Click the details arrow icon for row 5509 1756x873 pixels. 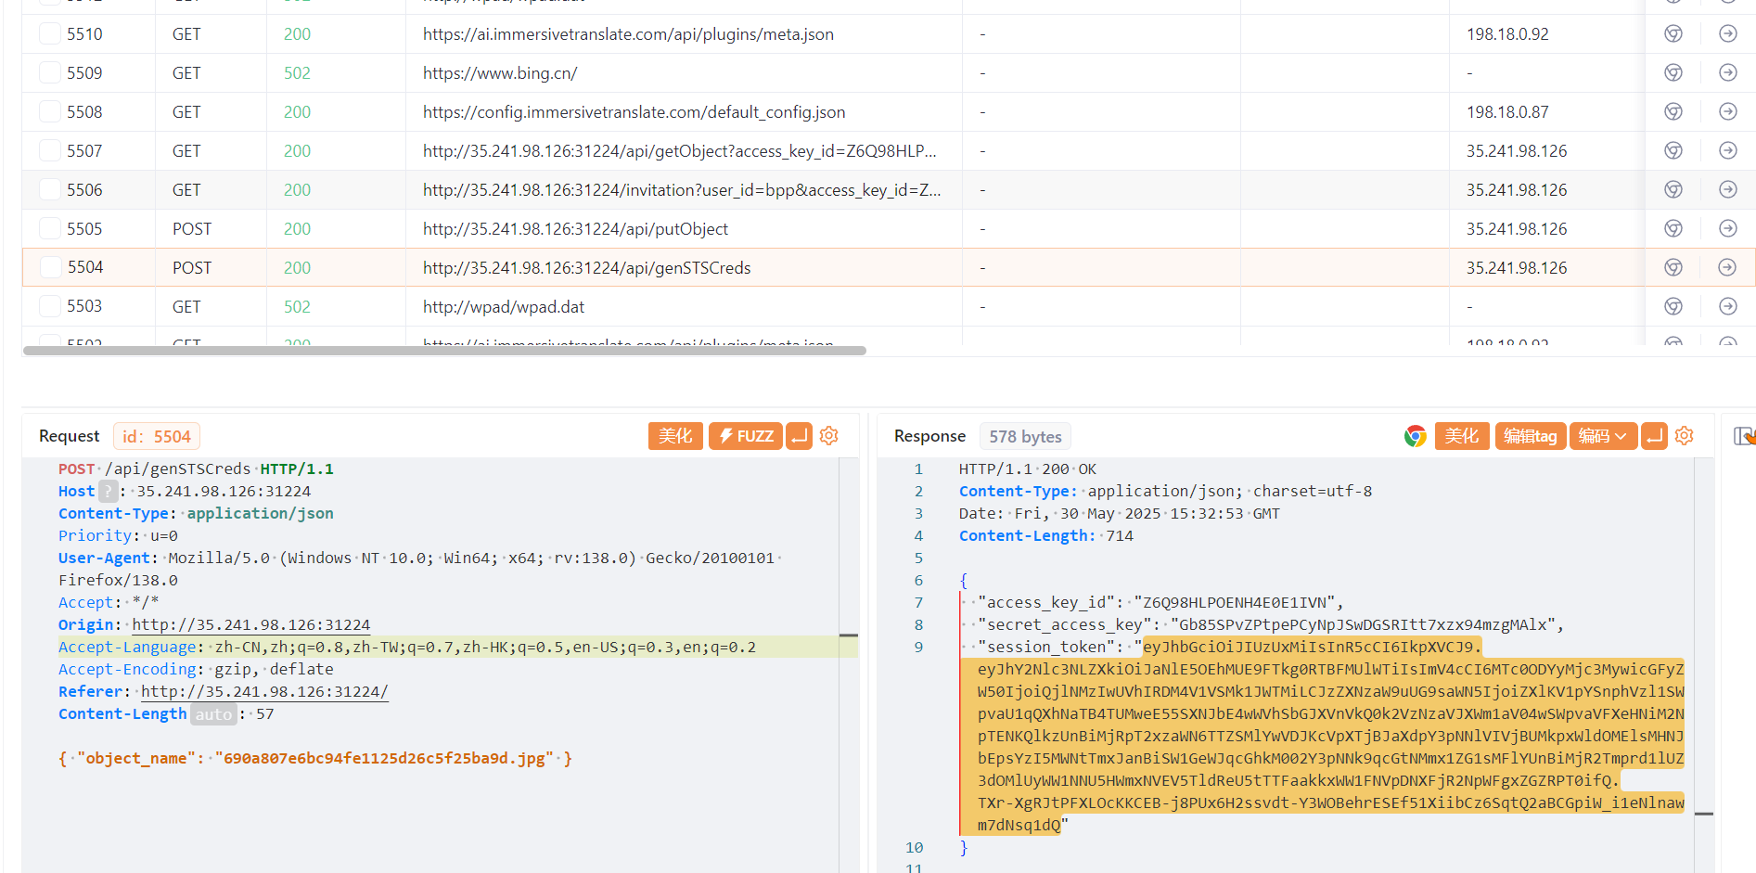[1728, 72]
